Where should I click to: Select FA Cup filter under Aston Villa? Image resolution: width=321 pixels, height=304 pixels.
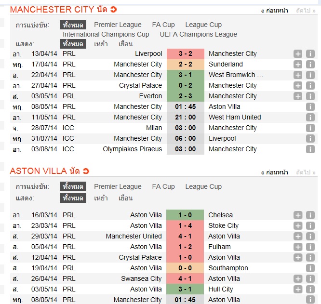click(x=163, y=186)
